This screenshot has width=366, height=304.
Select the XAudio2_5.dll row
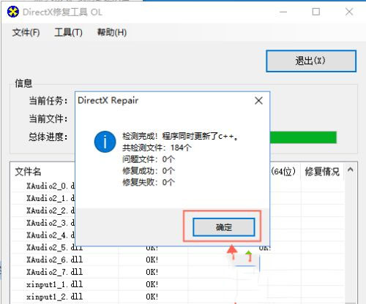pos(54,248)
